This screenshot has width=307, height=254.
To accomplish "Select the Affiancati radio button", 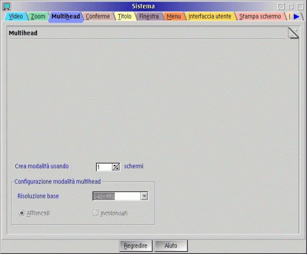I will point(22,213).
